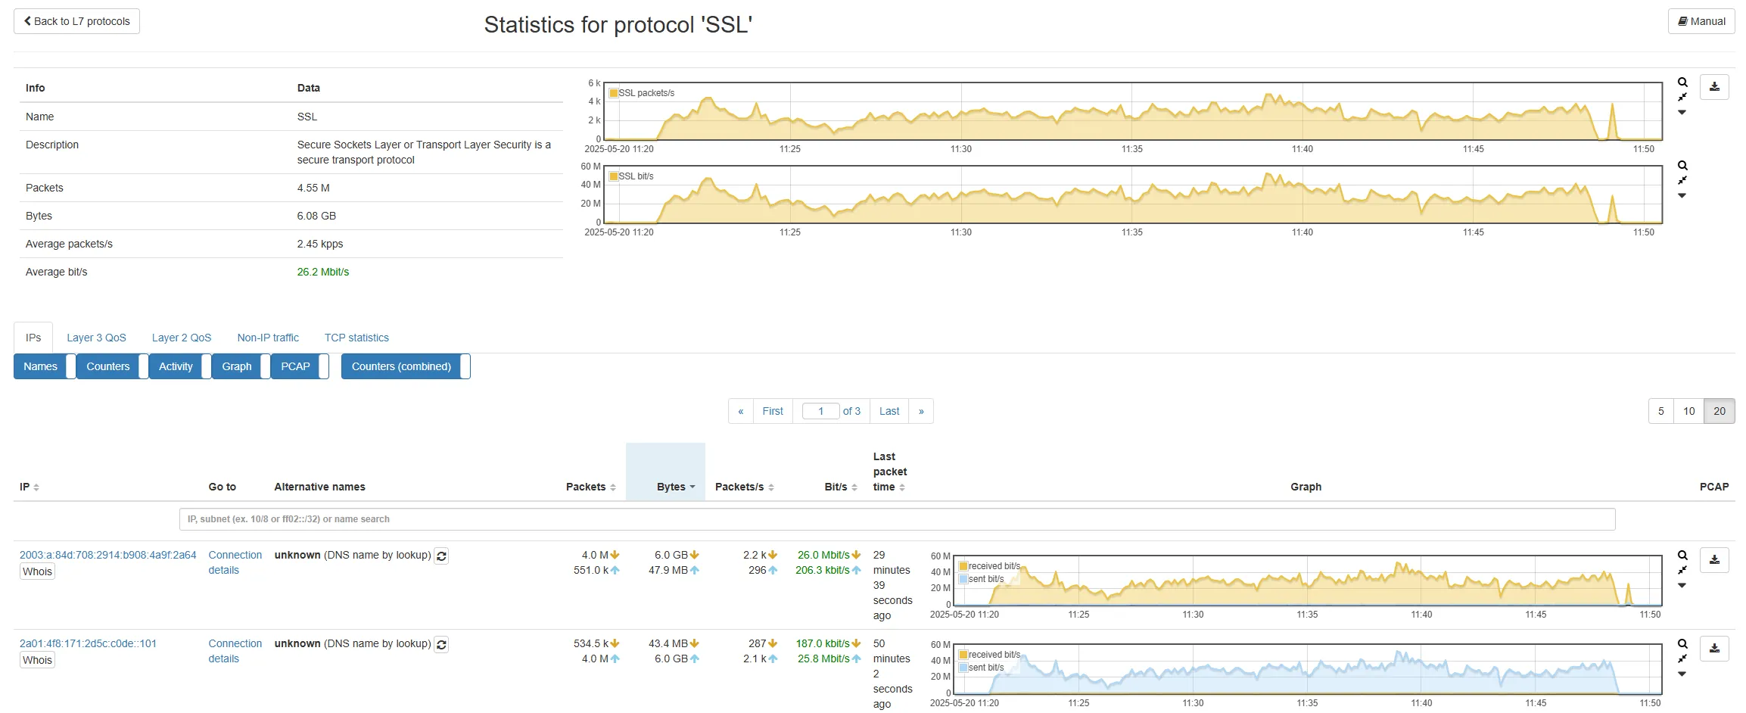Expand the caret menu under SSL packets/s graph tools
The image size is (1746, 713).
tap(1682, 113)
